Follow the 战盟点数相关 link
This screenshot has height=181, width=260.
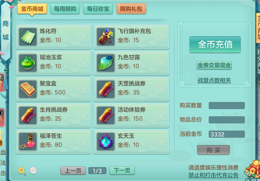coord(214,80)
